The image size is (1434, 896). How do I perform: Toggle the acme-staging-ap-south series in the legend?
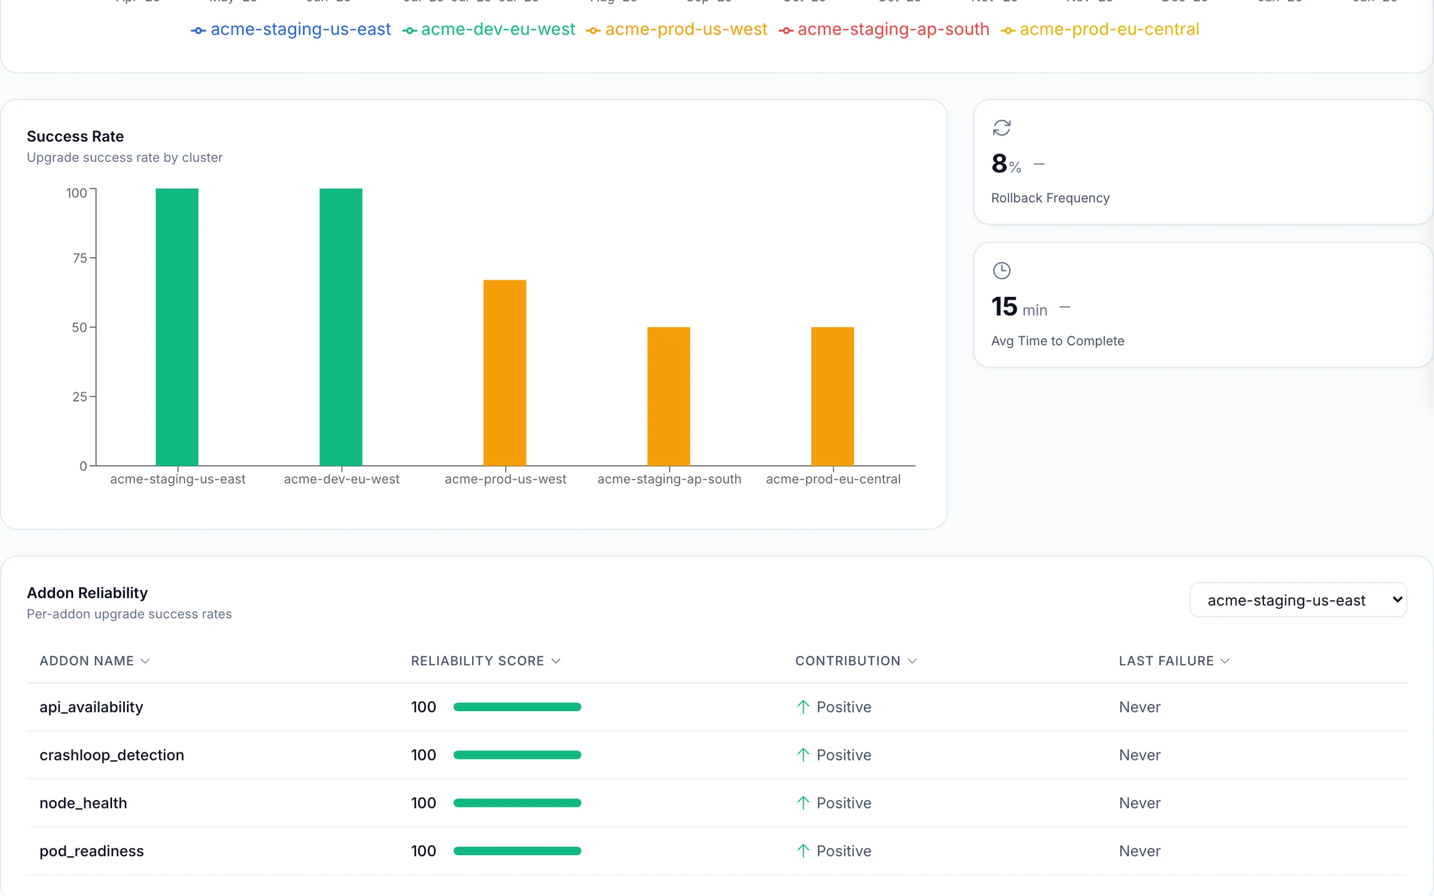pos(893,30)
